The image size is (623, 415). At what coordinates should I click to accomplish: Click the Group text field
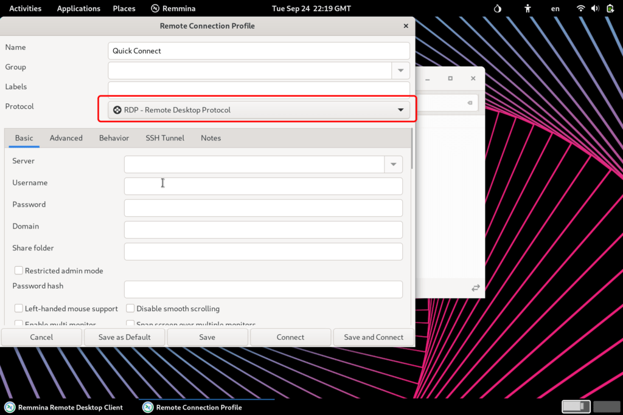pos(250,70)
